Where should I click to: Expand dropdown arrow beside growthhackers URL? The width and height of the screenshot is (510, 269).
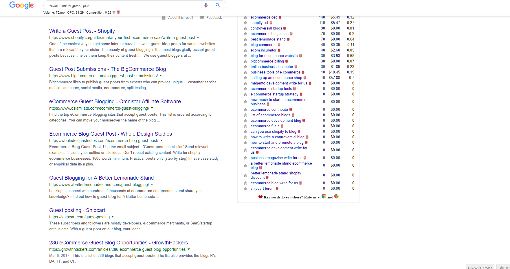click(189, 249)
